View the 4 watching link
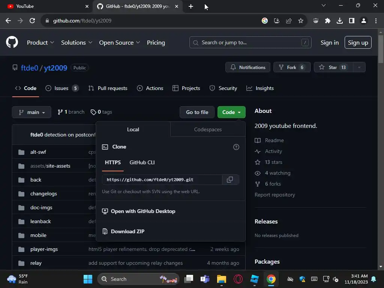 [273, 173]
